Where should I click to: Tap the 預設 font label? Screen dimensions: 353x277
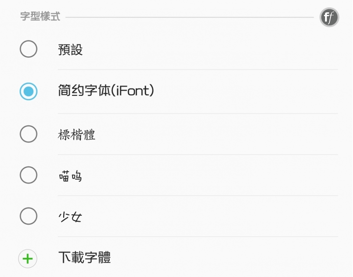pyautogui.click(x=71, y=49)
